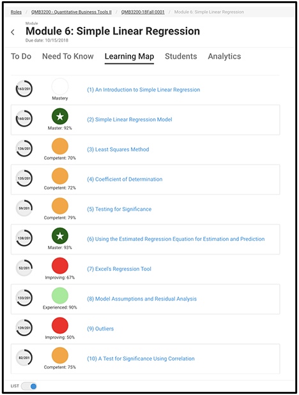
Task: Switch to the Students tab
Action: point(181,56)
